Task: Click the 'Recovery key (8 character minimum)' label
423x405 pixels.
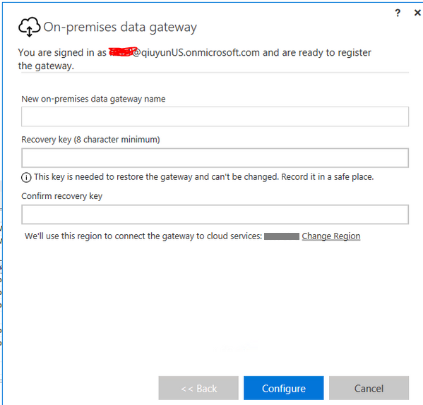Action: (x=90, y=140)
